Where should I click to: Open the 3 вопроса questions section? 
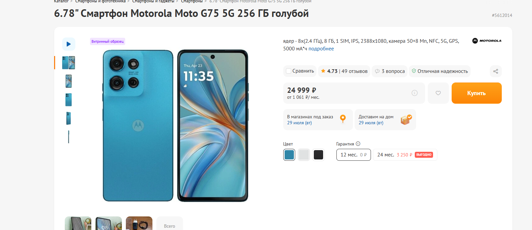tap(390, 71)
